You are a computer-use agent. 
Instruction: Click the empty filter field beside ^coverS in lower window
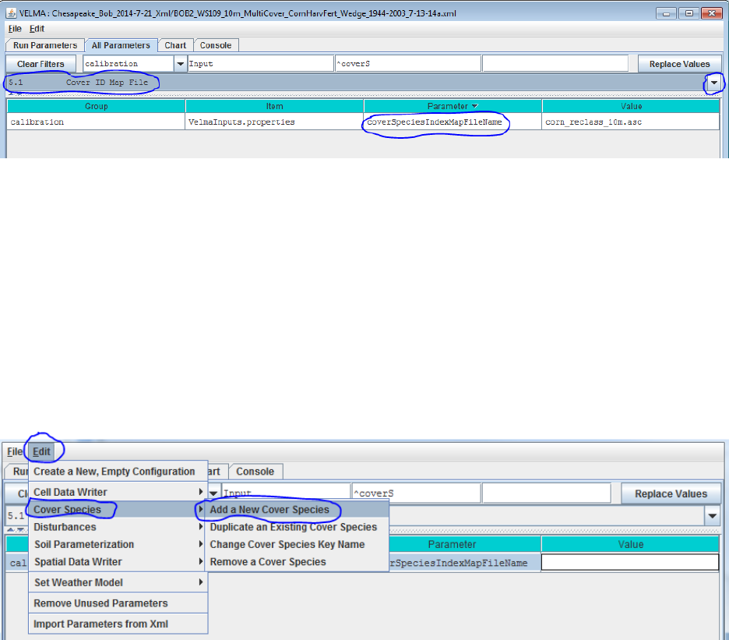[546, 493]
